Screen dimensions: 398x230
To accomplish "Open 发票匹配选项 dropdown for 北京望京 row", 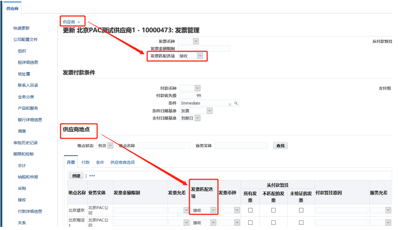I will 204,210.
